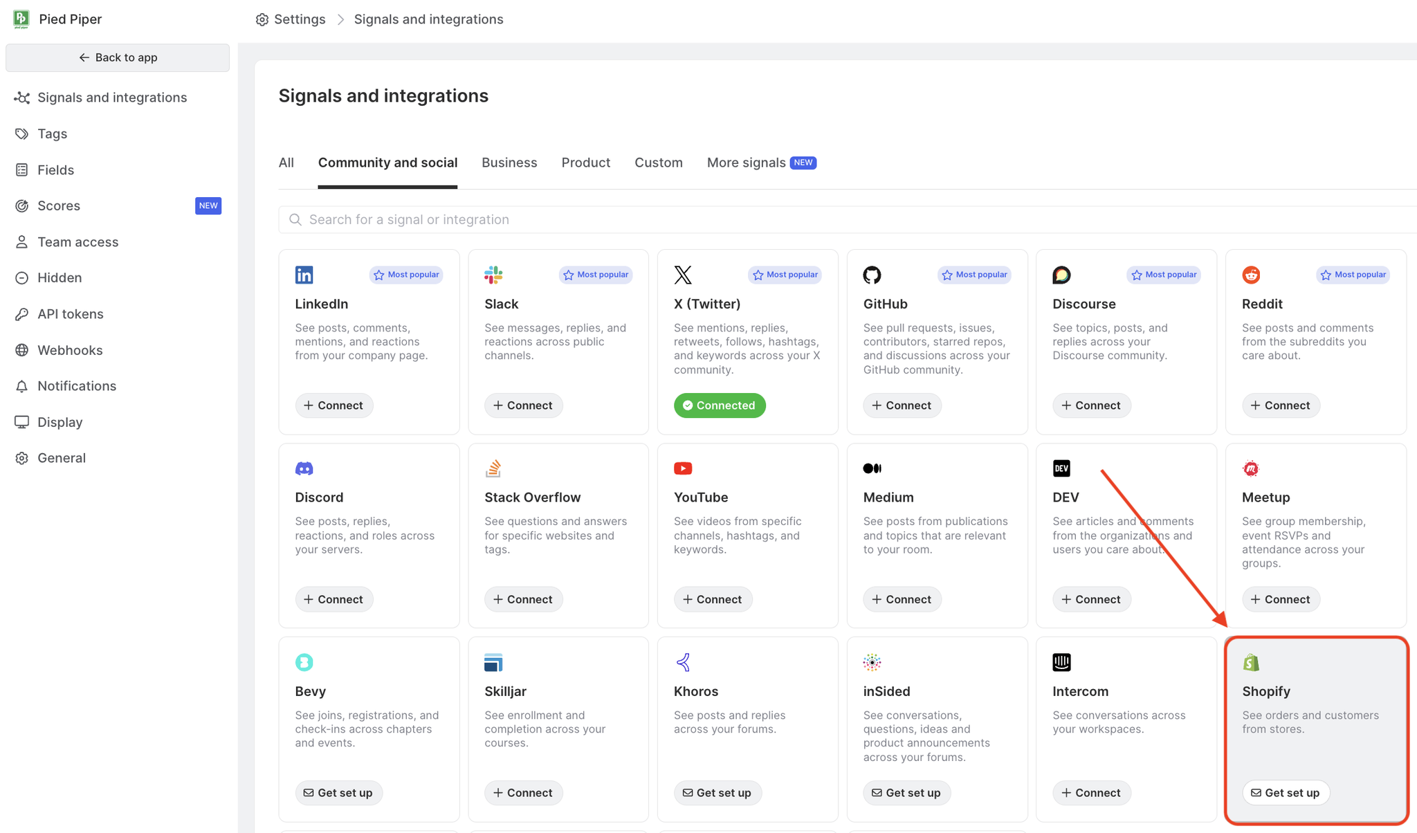This screenshot has height=833, width=1417.
Task: Open Webhooks in the sidebar
Action: click(70, 350)
